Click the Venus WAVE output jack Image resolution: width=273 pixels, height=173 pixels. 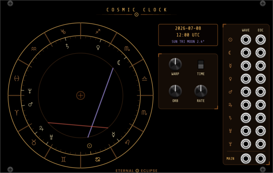[246, 79]
